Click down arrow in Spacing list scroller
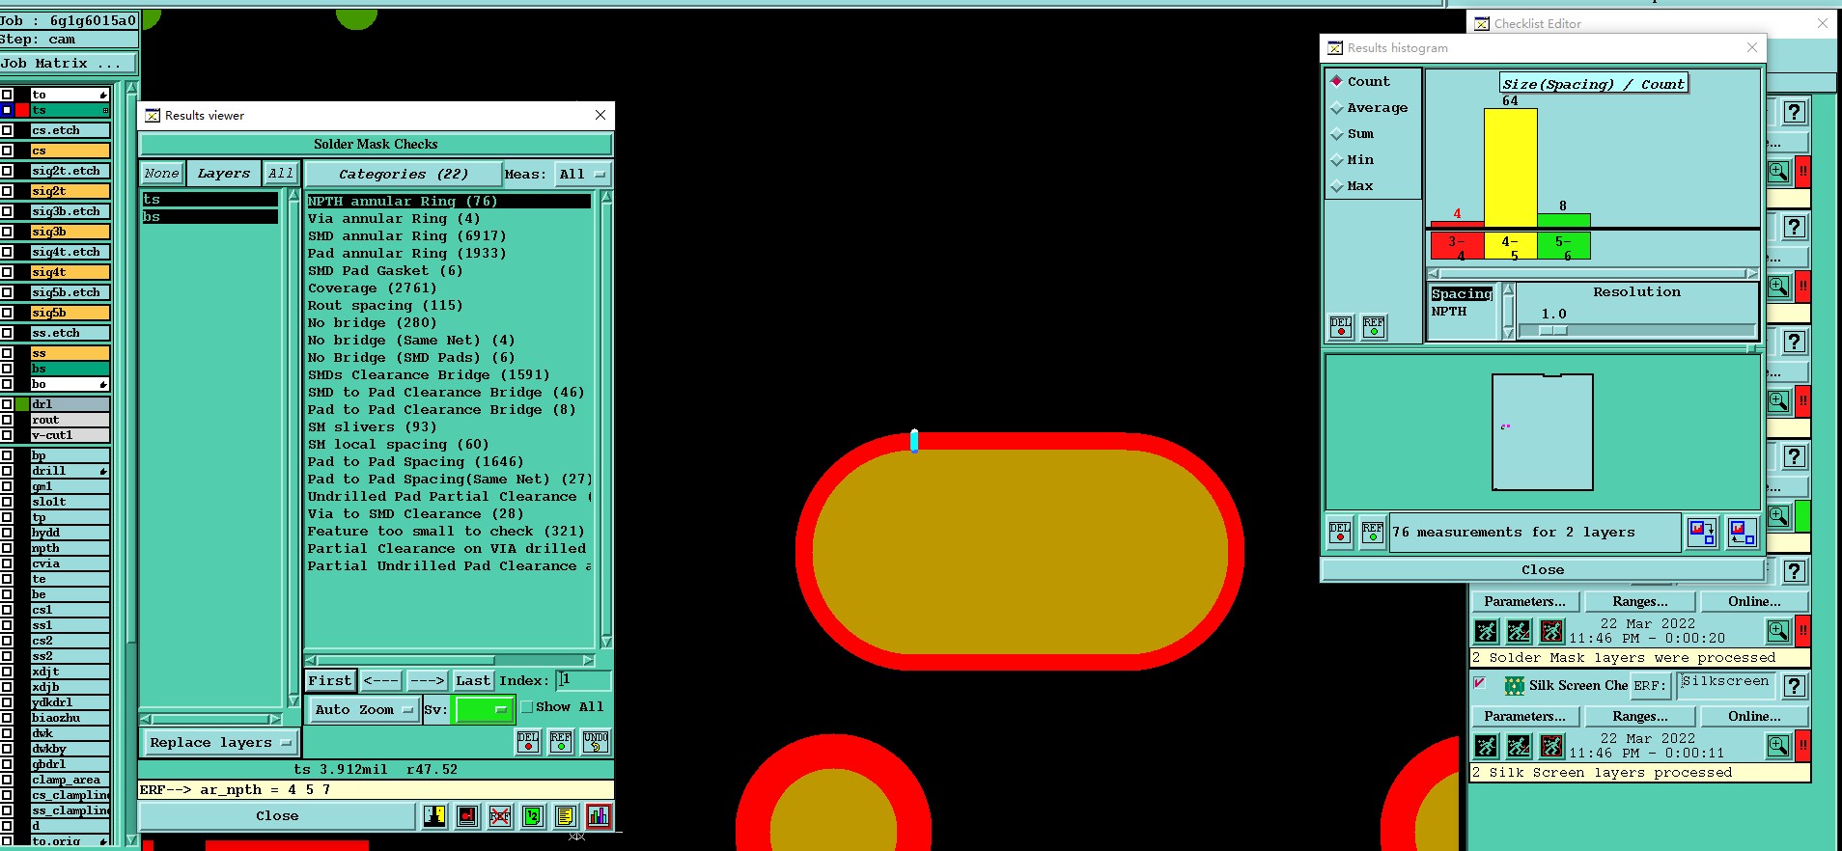The width and height of the screenshot is (1842, 851). click(x=1509, y=334)
